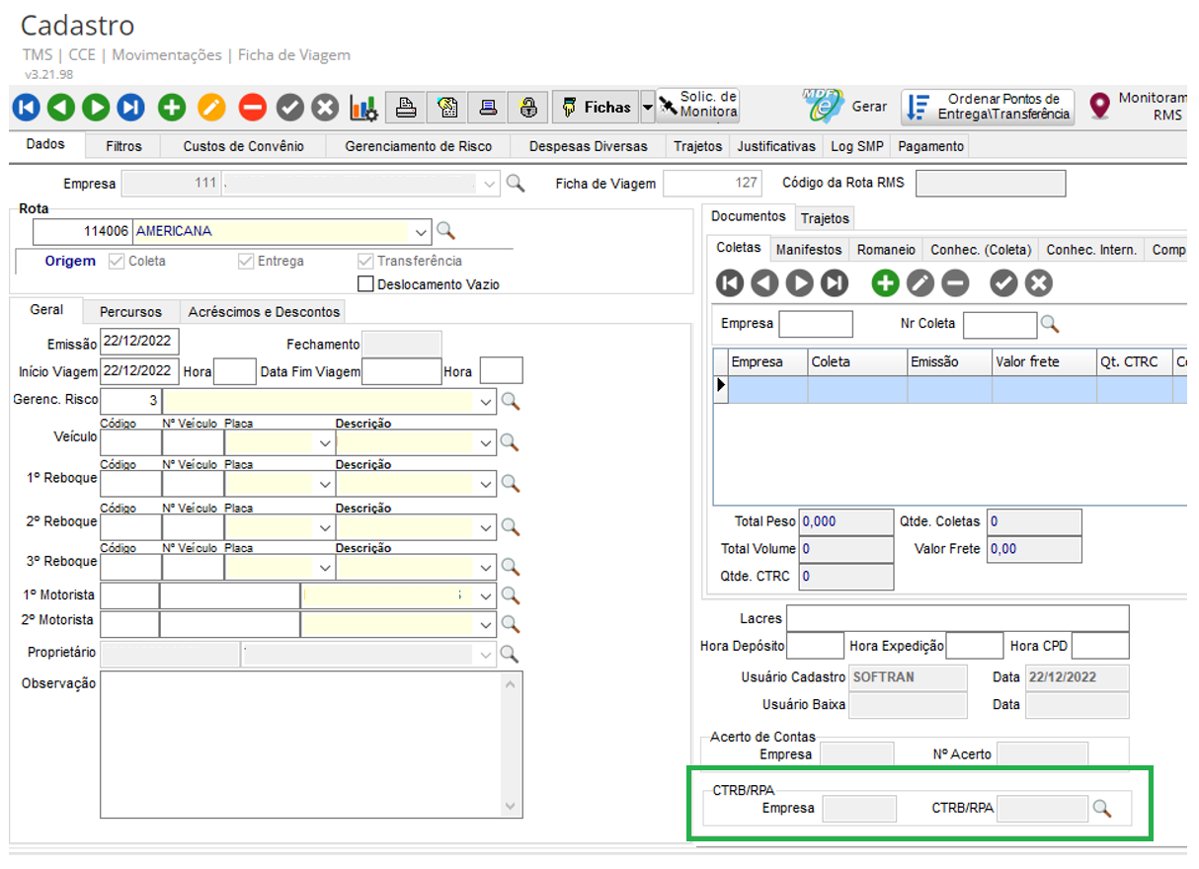
Task: Click the padlock icon in the toolbar
Action: (x=529, y=108)
